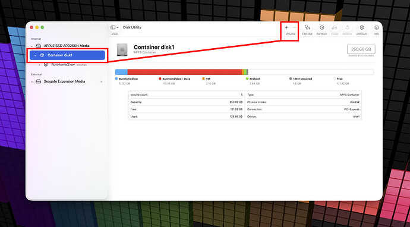
Task: Collapse the Container disk1 tree node
Action: (x=35, y=55)
